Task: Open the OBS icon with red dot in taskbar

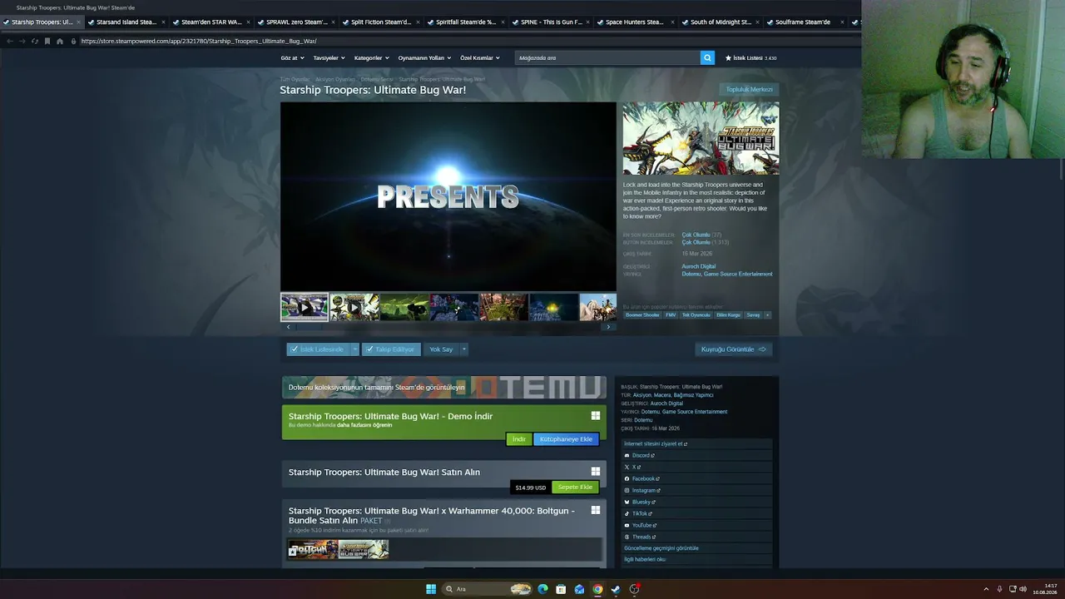Action: pyautogui.click(x=634, y=589)
